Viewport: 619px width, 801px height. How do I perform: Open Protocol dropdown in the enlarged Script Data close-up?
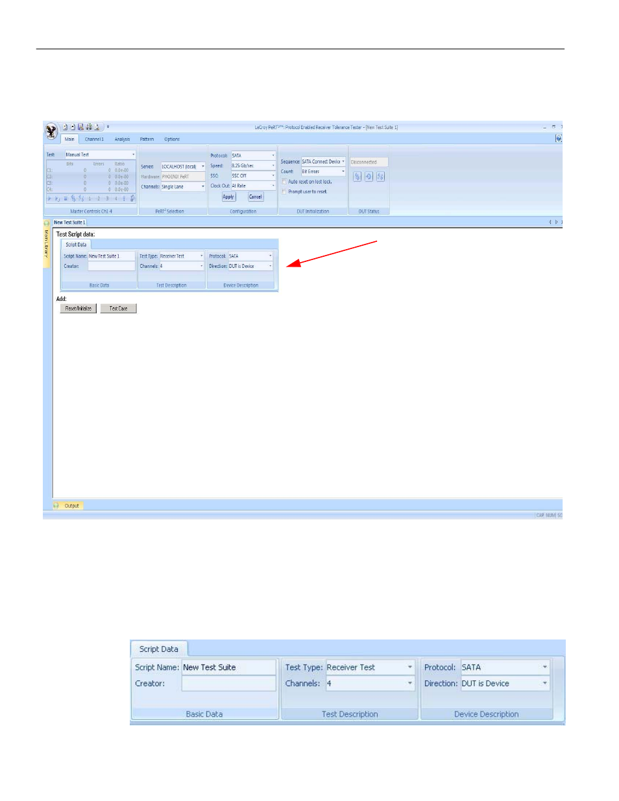pyautogui.click(x=505, y=667)
